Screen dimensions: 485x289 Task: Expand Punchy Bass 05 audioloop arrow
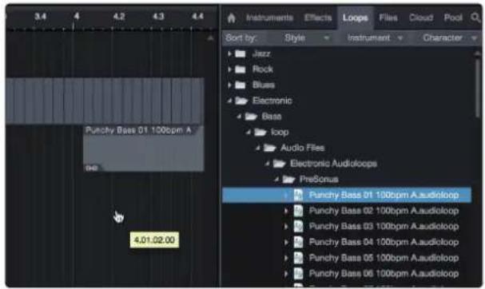point(286,258)
